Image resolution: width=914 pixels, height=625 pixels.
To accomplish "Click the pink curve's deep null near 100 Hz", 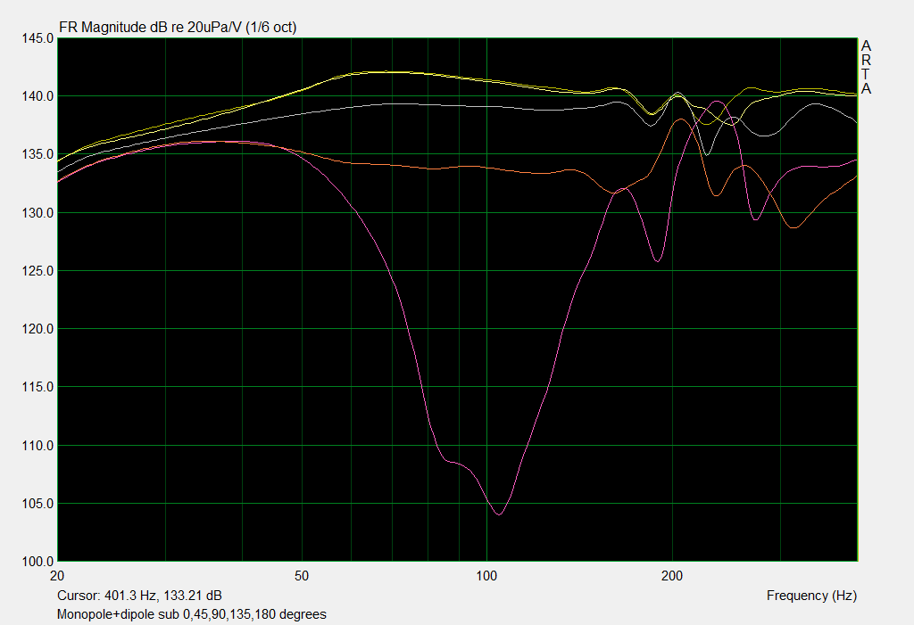I will [499, 514].
